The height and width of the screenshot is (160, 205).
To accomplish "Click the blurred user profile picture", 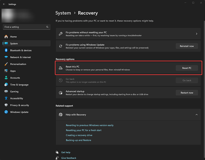I will 8,15.
